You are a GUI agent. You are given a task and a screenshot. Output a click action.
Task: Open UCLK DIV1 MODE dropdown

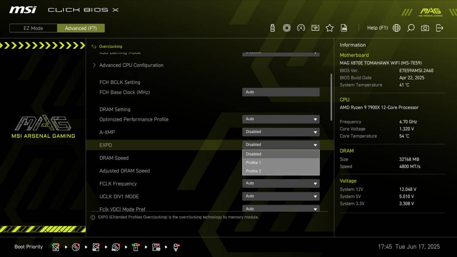point(281,196)
